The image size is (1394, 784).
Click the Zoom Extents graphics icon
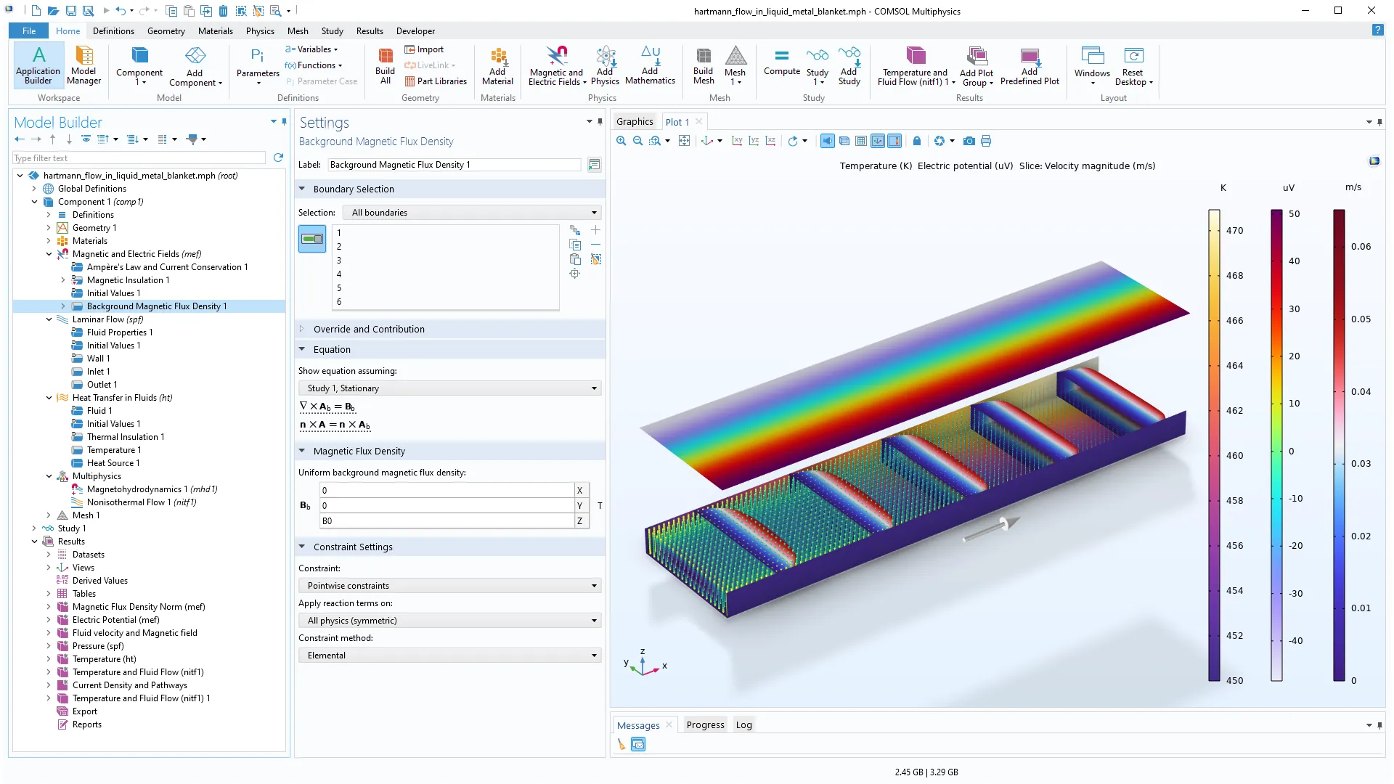pos(684,141)
